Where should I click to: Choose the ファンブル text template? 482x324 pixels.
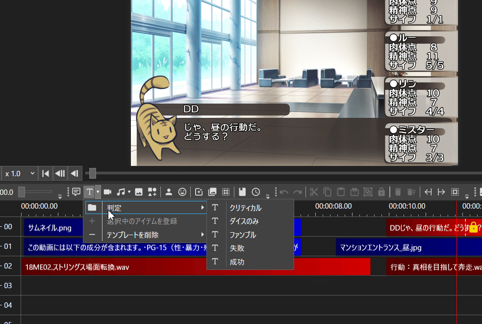tap(250, 235)
